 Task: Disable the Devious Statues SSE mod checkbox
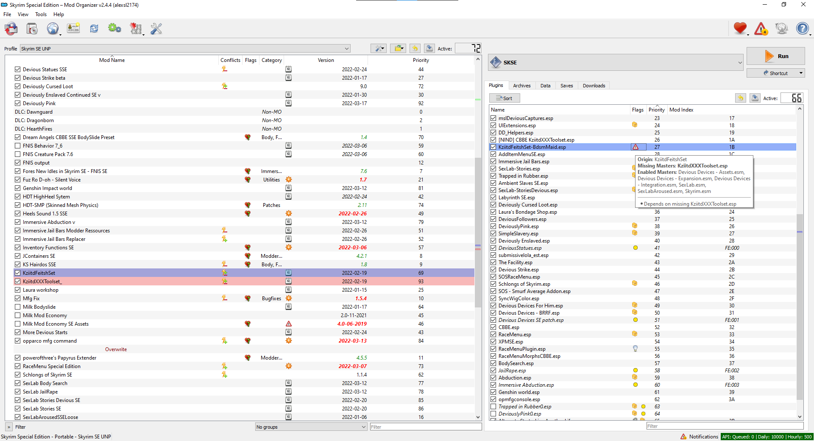[17, 70]
